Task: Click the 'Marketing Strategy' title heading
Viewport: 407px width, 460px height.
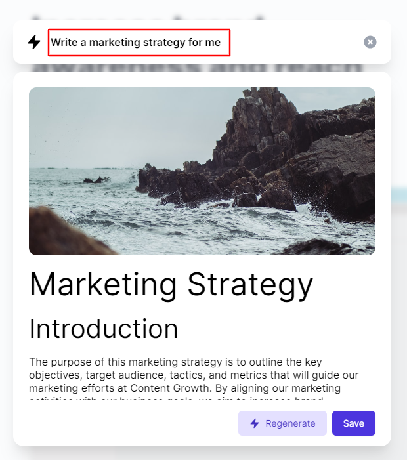Action: point(171,285)
